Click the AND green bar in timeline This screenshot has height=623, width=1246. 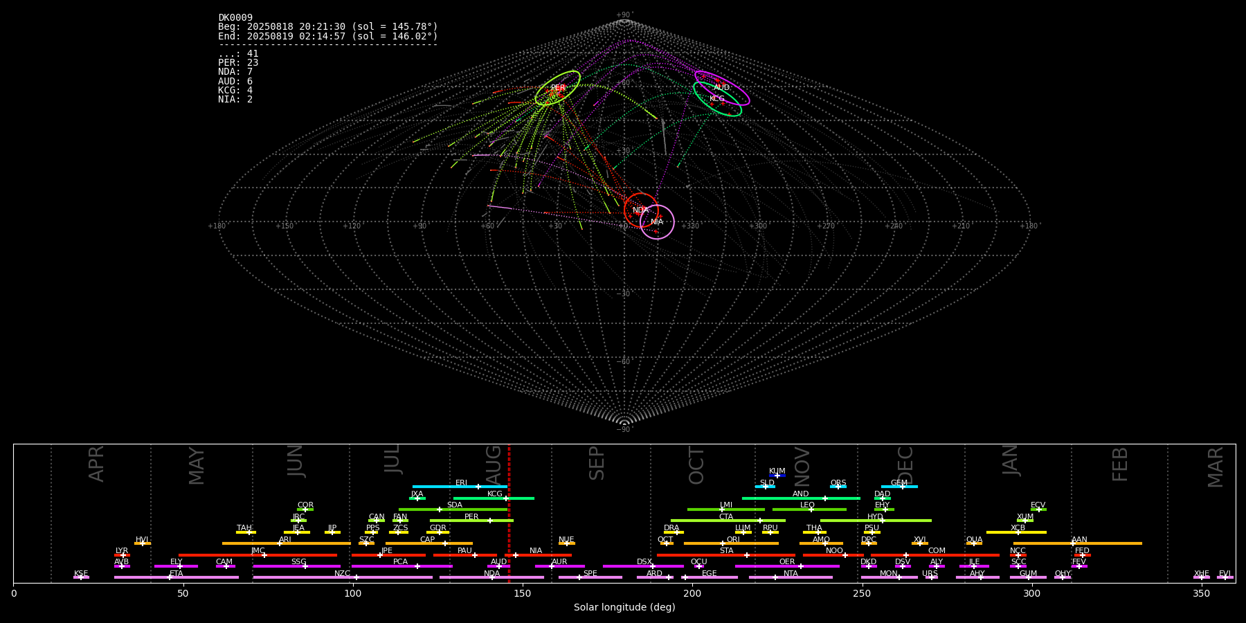[801, 498]
